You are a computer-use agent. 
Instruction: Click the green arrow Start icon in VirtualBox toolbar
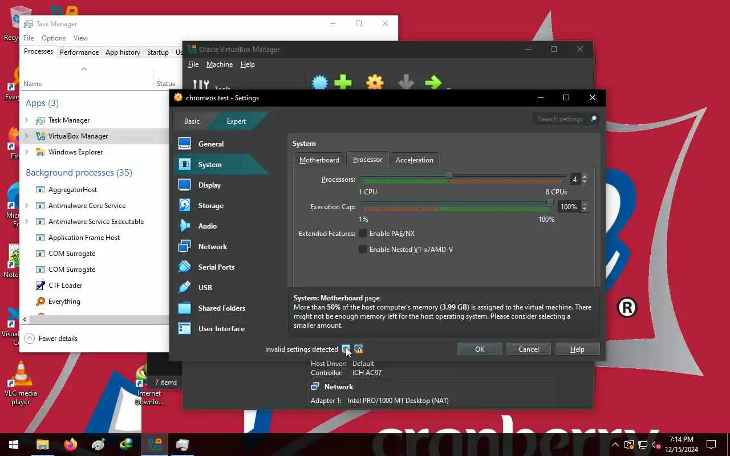[433, 83]
